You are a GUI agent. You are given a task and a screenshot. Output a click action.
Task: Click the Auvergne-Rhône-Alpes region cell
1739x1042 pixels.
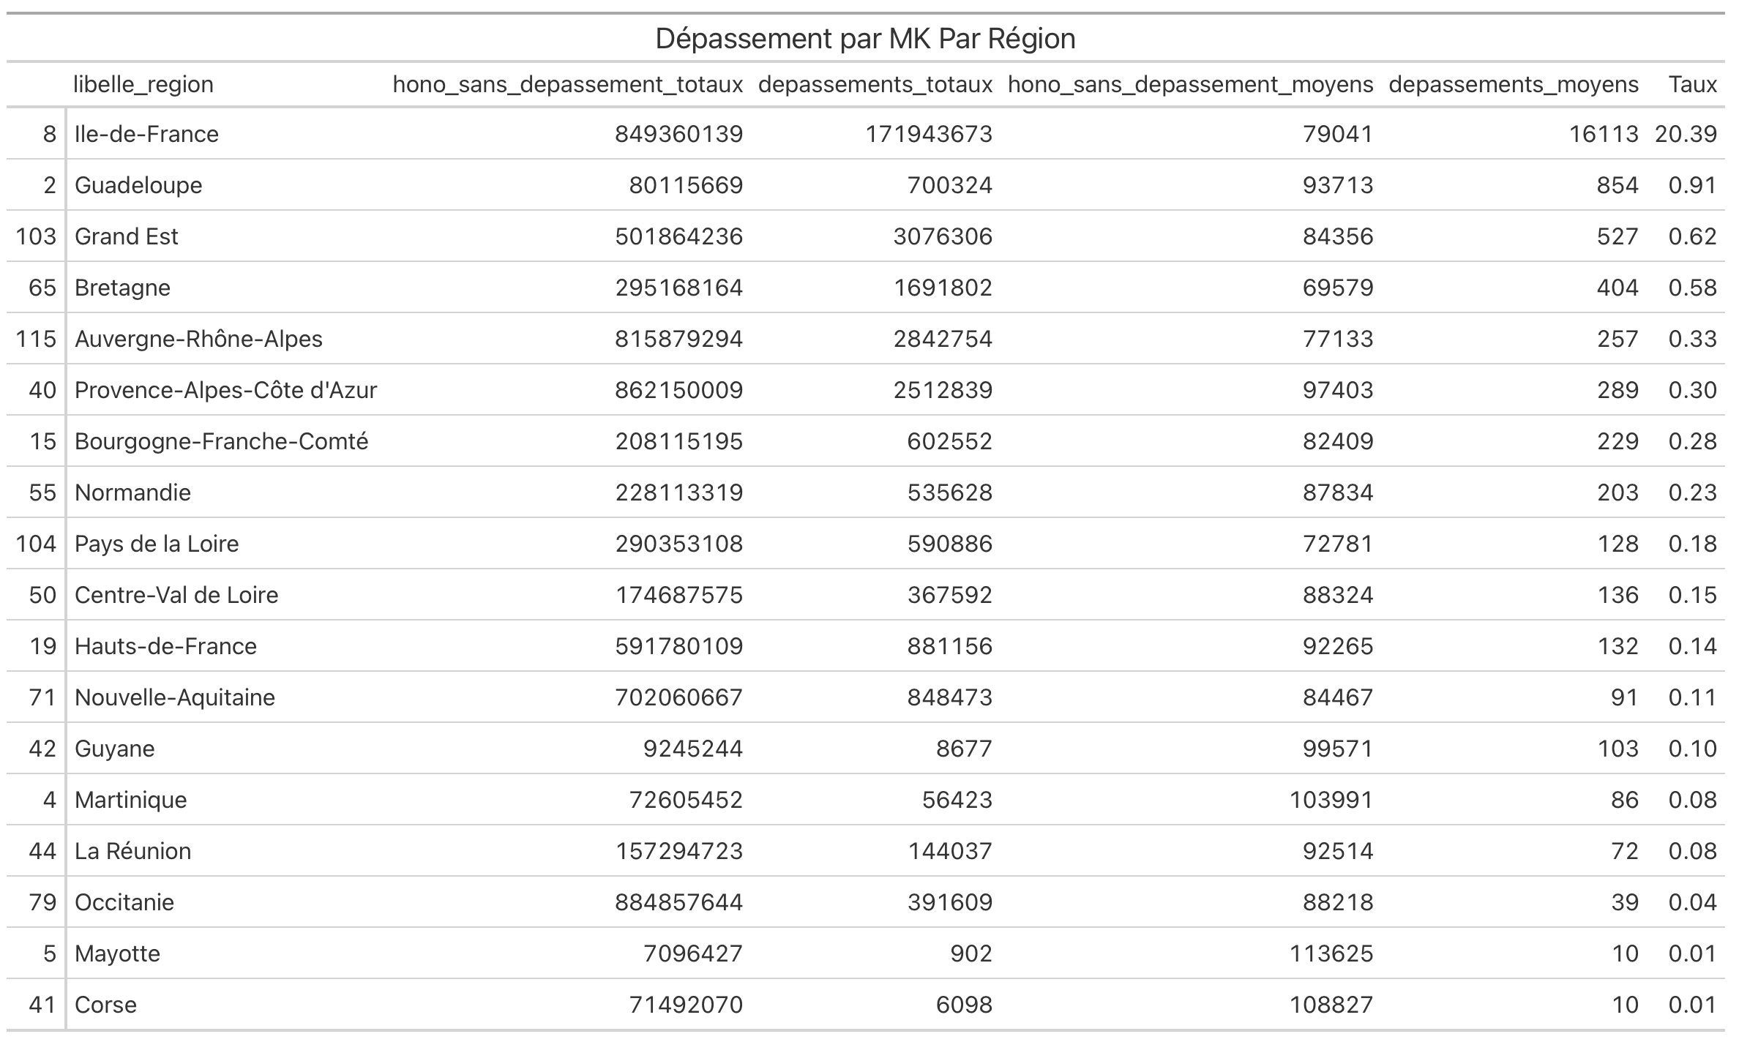coord(198,339)
